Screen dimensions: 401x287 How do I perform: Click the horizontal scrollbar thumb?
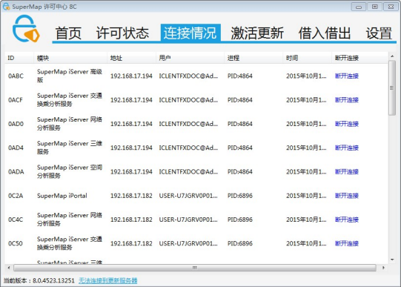point(195,268)
